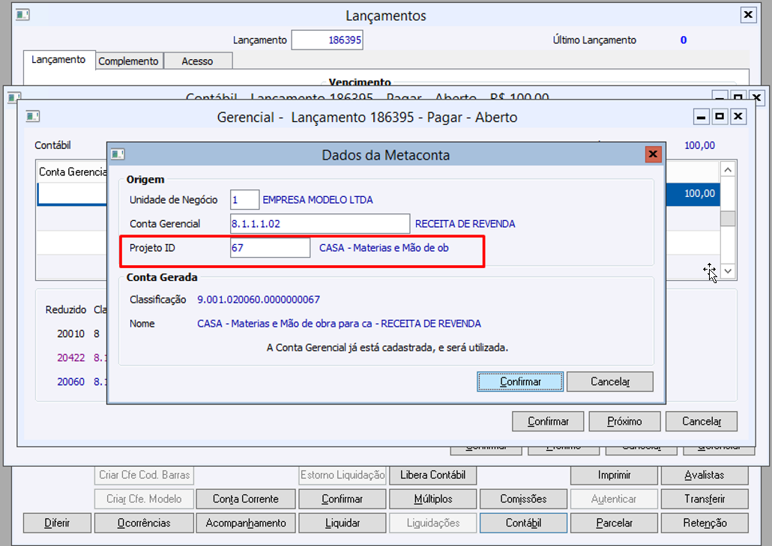Close the Gerencial window
This screenshot has width=772, height=546.
pyautogui.click(x=738, y=117)
